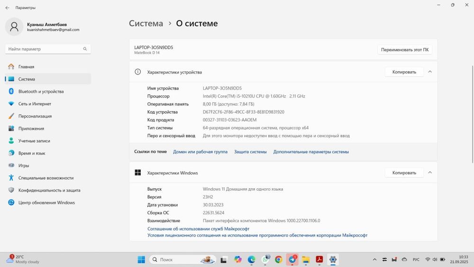Open Adobe Acrobat from the taskbar
474x267 pixels.
pyautogui.click(x=319, y=259)
